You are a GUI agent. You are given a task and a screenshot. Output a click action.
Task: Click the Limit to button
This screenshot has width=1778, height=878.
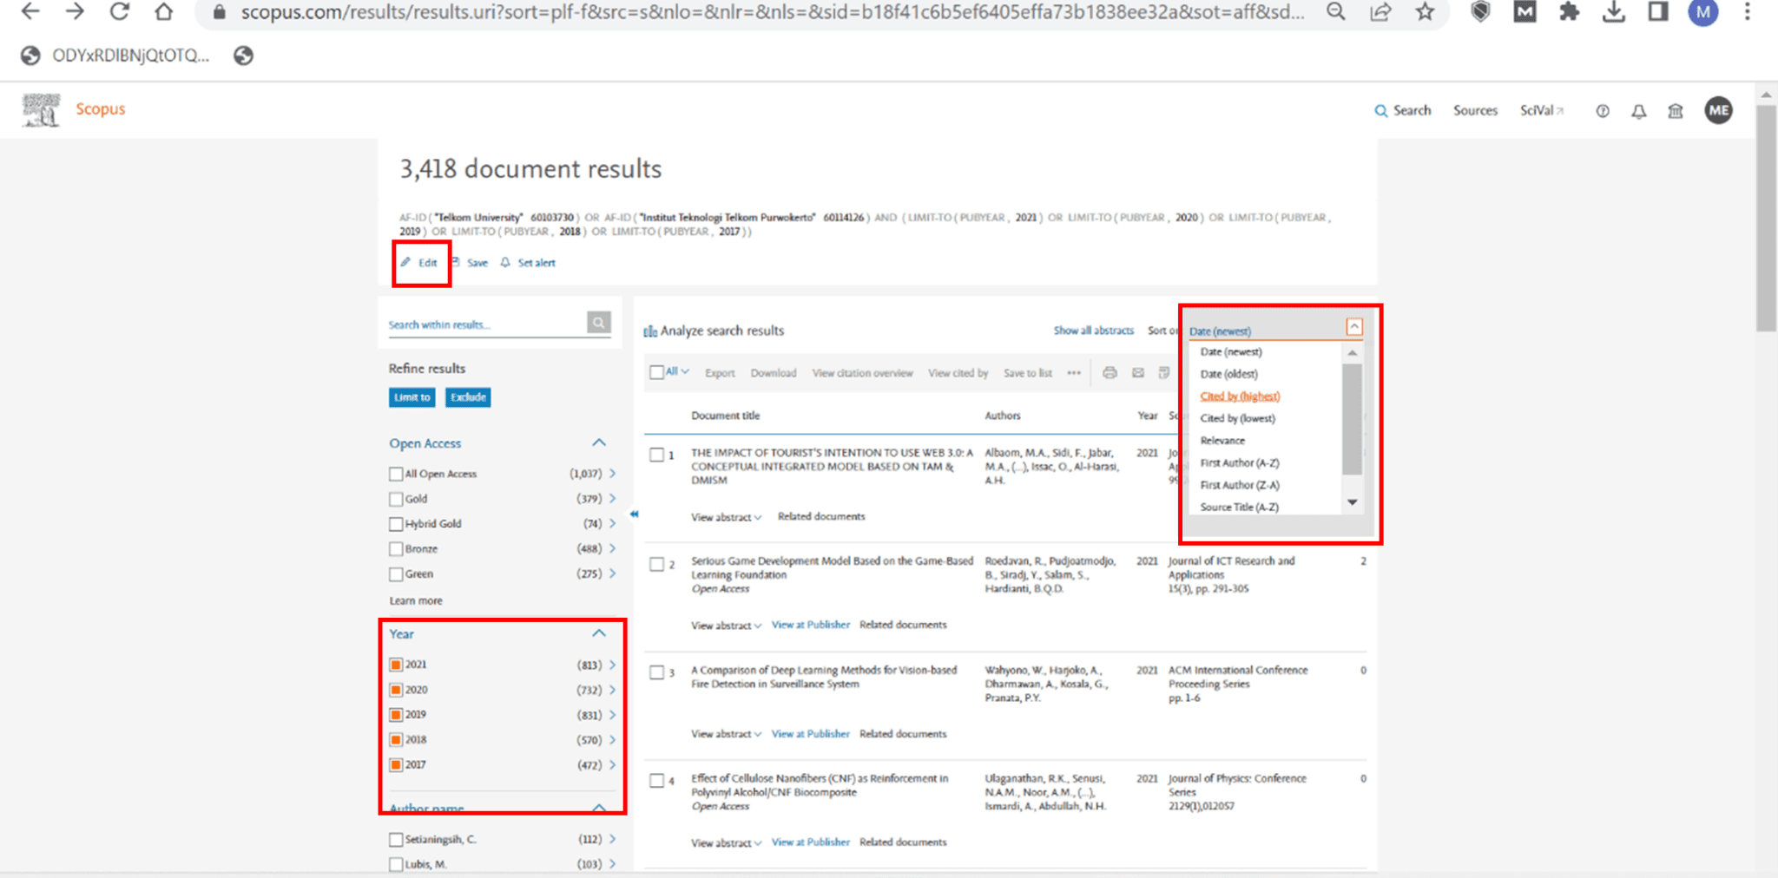pos(412,397)
